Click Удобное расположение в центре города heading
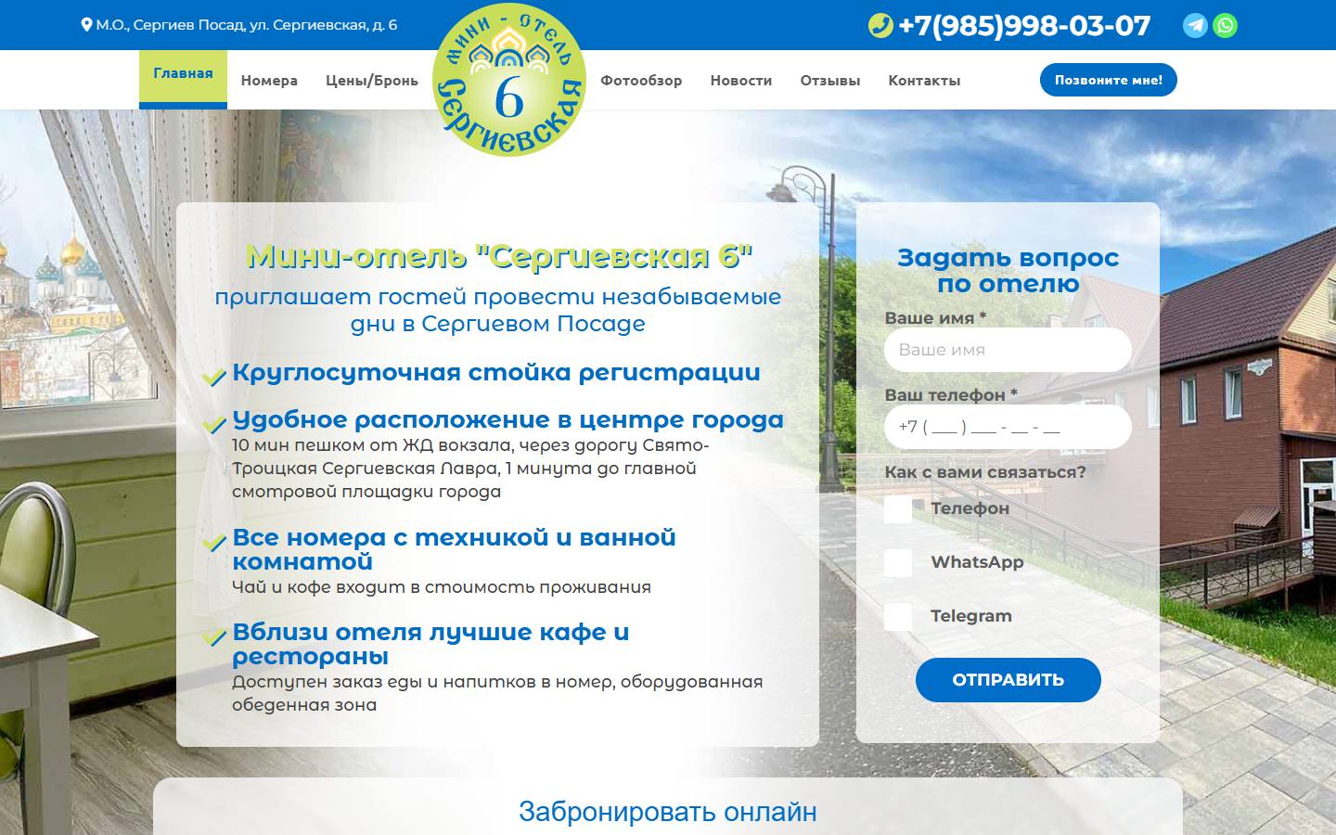Viewport: 1336px width, 835px height. click(508, 420)
